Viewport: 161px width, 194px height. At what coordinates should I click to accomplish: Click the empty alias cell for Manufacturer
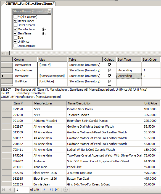tap(52, 70)
